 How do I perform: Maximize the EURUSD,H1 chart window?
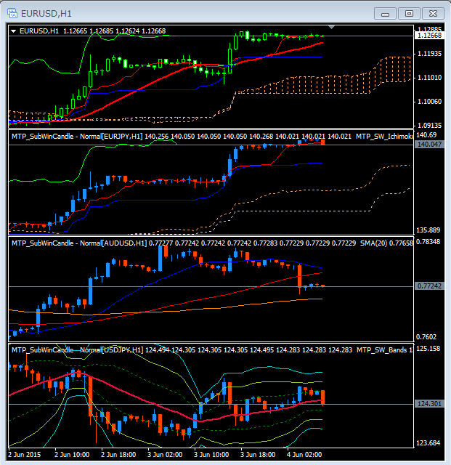409,14
